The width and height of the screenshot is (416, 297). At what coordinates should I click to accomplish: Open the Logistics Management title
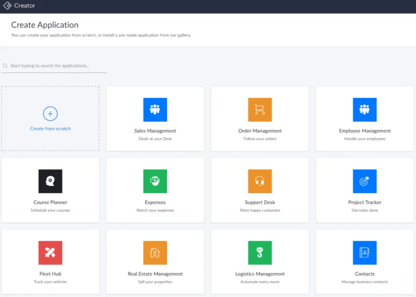coord(260,274)
